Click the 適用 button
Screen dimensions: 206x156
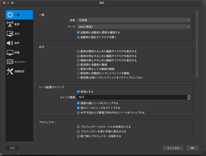(x=12, y=148)
